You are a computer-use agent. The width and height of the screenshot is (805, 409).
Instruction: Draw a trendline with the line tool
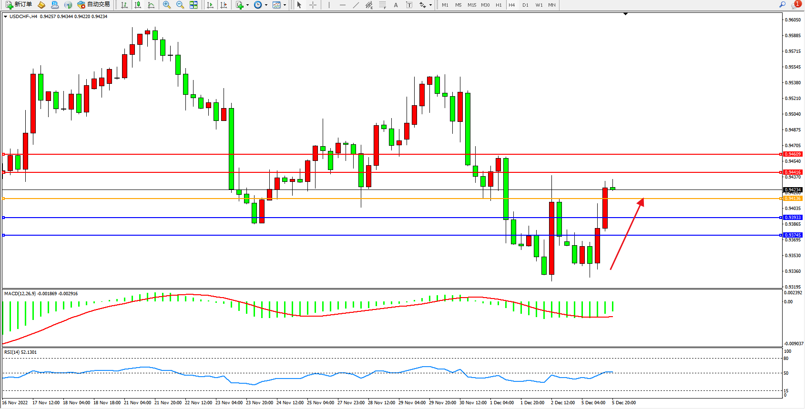[x=356, y=5]
